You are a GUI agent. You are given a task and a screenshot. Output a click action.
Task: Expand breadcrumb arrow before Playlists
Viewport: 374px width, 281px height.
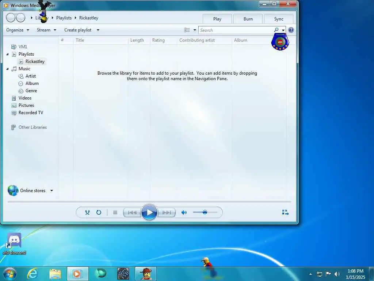[x=53, y=18]
